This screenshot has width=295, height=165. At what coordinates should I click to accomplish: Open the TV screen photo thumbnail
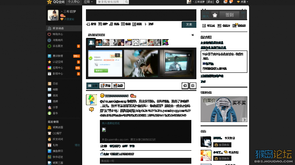(176, 63)
